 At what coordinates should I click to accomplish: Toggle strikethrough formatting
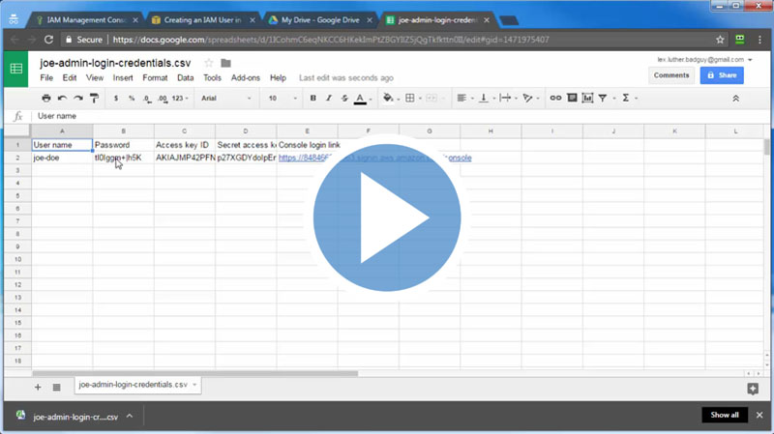343,98
